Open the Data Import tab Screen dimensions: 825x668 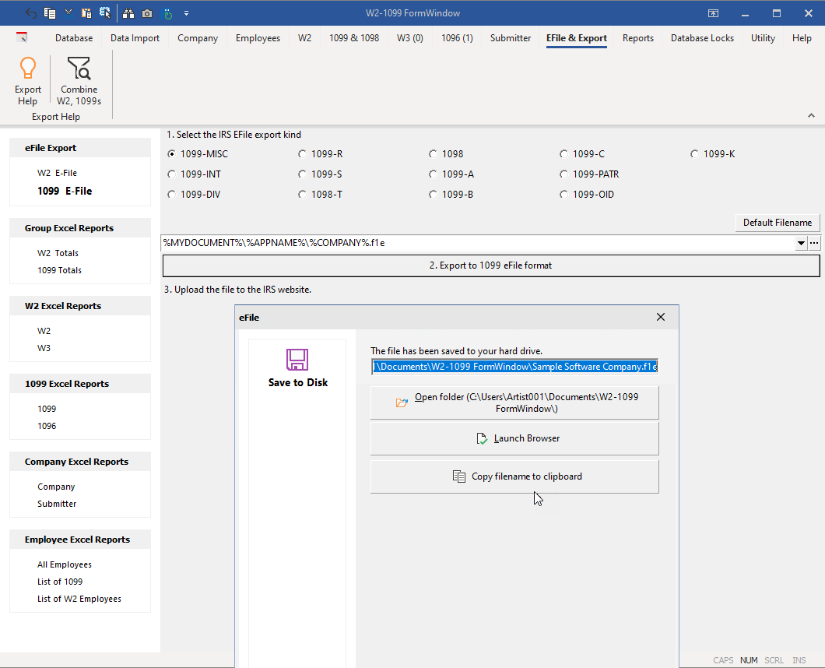pos(135,38)
